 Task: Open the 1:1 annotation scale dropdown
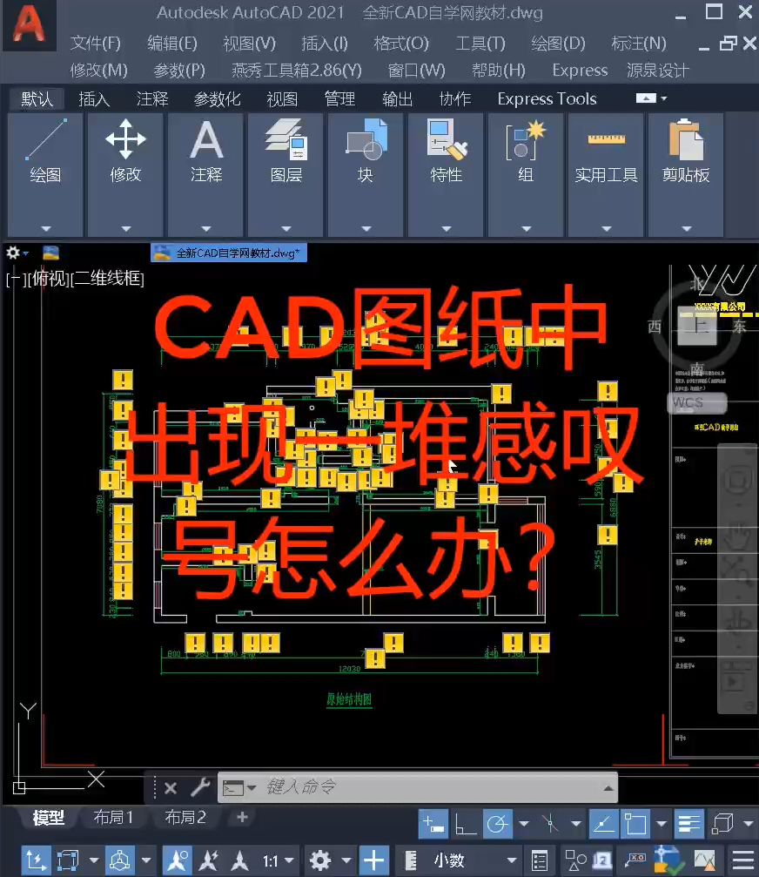click(278, 860)
